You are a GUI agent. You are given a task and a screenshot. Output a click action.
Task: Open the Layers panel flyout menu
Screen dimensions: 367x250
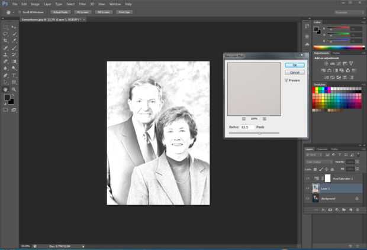(363, 150)
